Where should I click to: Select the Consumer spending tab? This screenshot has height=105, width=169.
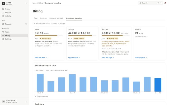point(74,18)
